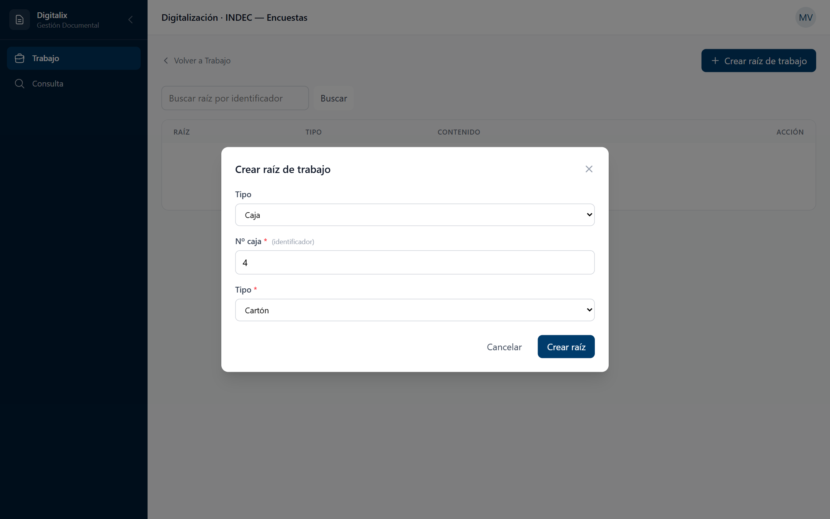Click the Consulta magnifier icon
The width and height of the screenshot is (830, 519).
(20, 84)
